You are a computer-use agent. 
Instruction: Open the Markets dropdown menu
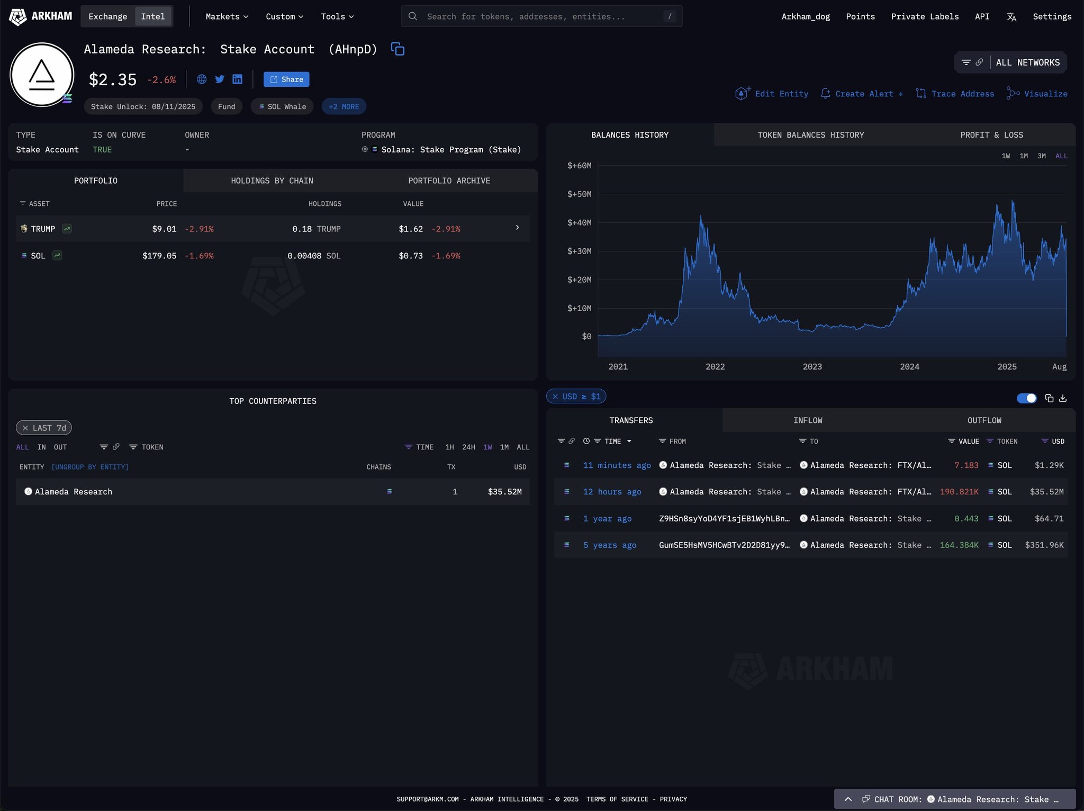(227, 16)
